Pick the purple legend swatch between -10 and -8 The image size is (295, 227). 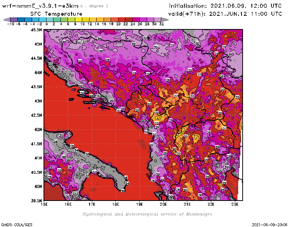click(14, 19)
